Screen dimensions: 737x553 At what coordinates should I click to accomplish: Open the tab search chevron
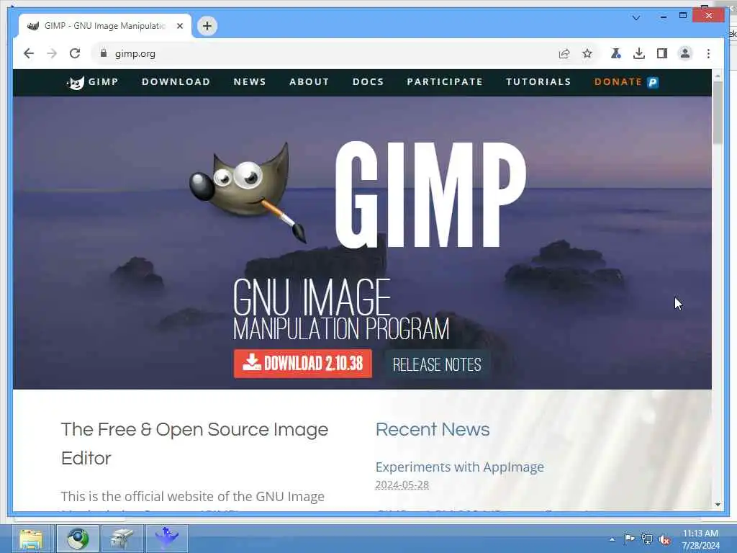click(x=636, y=18)
